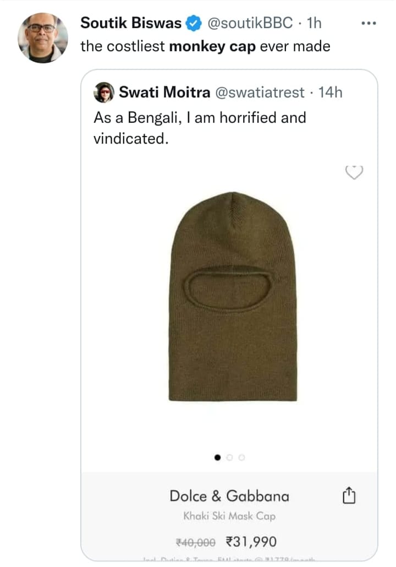Open the @soutikBBC handle link
396x567 pixels.
coord(250,23)
